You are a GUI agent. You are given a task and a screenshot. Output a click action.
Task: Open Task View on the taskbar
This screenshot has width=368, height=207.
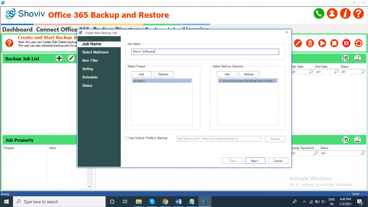coord(125,202)
